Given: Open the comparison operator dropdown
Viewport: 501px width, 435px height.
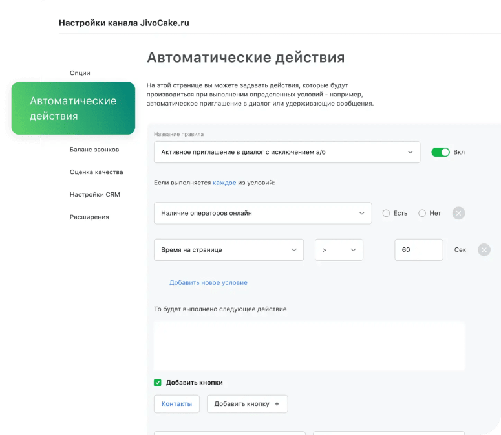Looking at the screenshot, I should pos(339,250).
